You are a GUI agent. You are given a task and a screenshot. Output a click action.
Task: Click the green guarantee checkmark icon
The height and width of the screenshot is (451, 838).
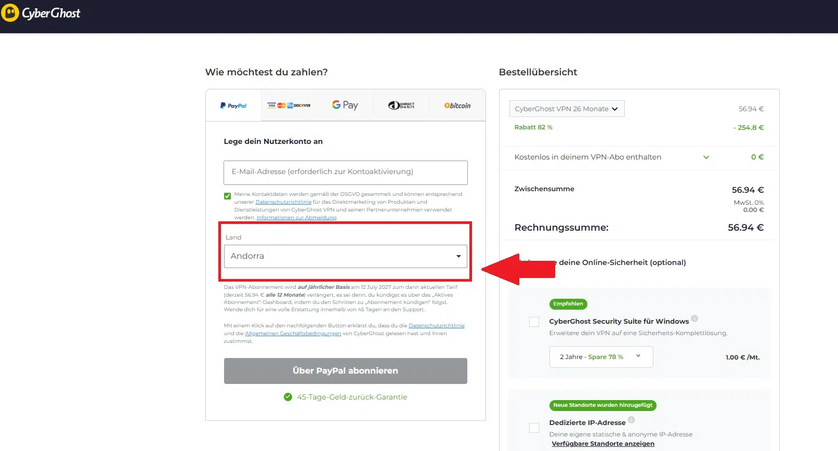pyautogui.click(x=288, y=397)
